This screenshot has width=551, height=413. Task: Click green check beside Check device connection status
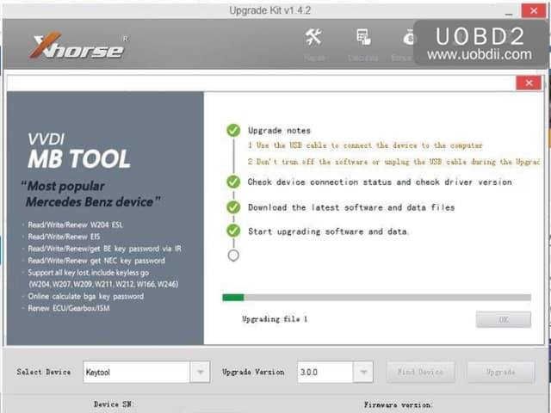pyautogui.click(x=233, y=182)
